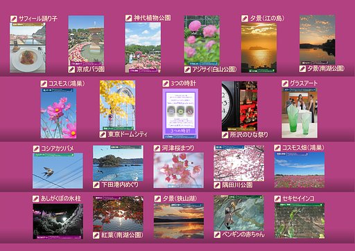Open the 京成バラ園 rose garden thumbnail

tap(86, 41)
